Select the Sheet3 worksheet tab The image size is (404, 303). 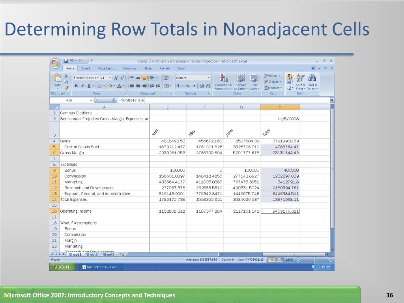coord(108,254)
